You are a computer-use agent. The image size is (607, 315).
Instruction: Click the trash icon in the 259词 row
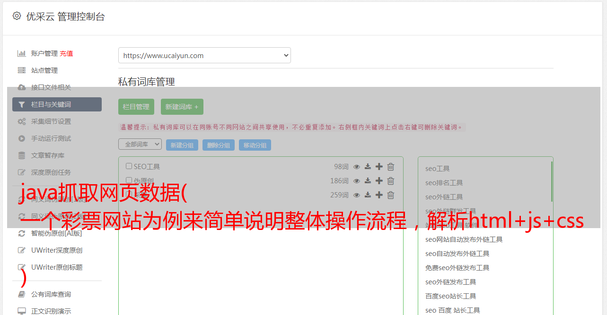click(x=391, y=195)
